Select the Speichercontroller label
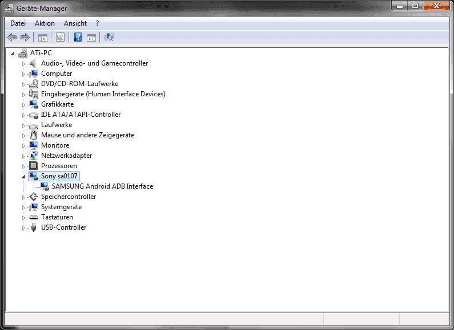The width and height of the screenshot is (454, 330). [69, 197]
